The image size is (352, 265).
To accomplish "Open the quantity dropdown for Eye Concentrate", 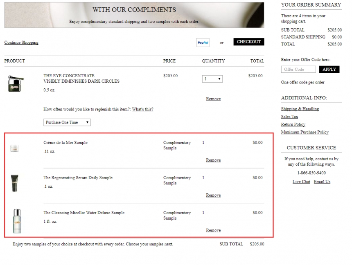I will click(212, 79).
